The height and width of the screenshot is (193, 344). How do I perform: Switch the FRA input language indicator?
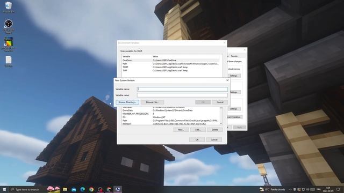pos(319,189)
